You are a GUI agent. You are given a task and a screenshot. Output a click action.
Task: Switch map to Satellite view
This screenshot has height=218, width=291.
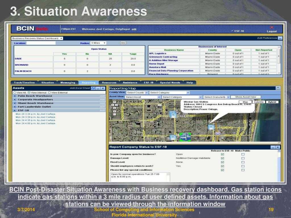(259, 102)
